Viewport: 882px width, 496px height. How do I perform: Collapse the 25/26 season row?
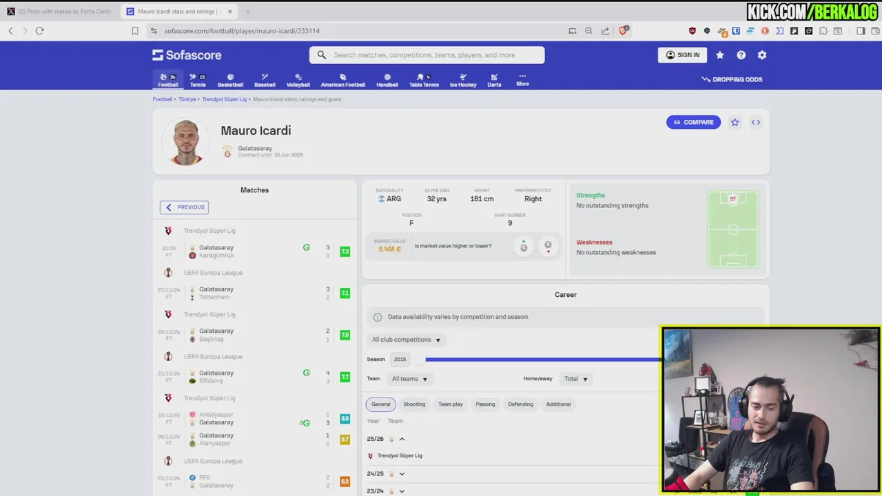click(x=402, y=439)
